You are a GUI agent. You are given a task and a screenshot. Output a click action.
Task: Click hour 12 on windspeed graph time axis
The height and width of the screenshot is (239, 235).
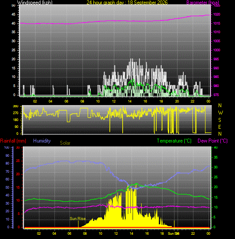(114, 101)
